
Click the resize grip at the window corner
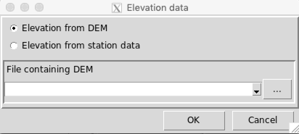click(294, 129)
